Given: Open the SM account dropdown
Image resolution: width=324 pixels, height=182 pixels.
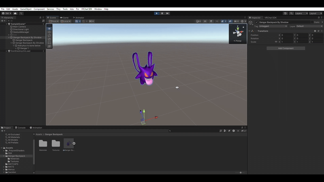Looking at the screenshot, I should [x=6, y=13].
